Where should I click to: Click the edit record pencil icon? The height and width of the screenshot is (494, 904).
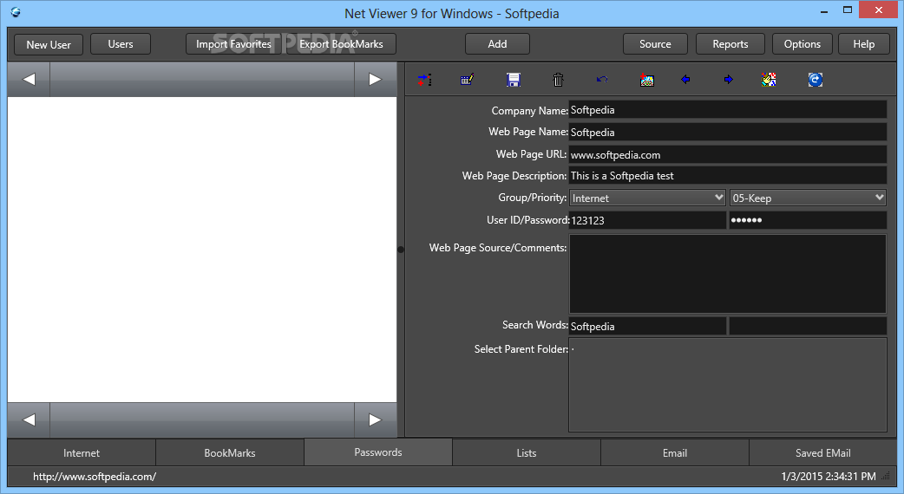(467, 80)
